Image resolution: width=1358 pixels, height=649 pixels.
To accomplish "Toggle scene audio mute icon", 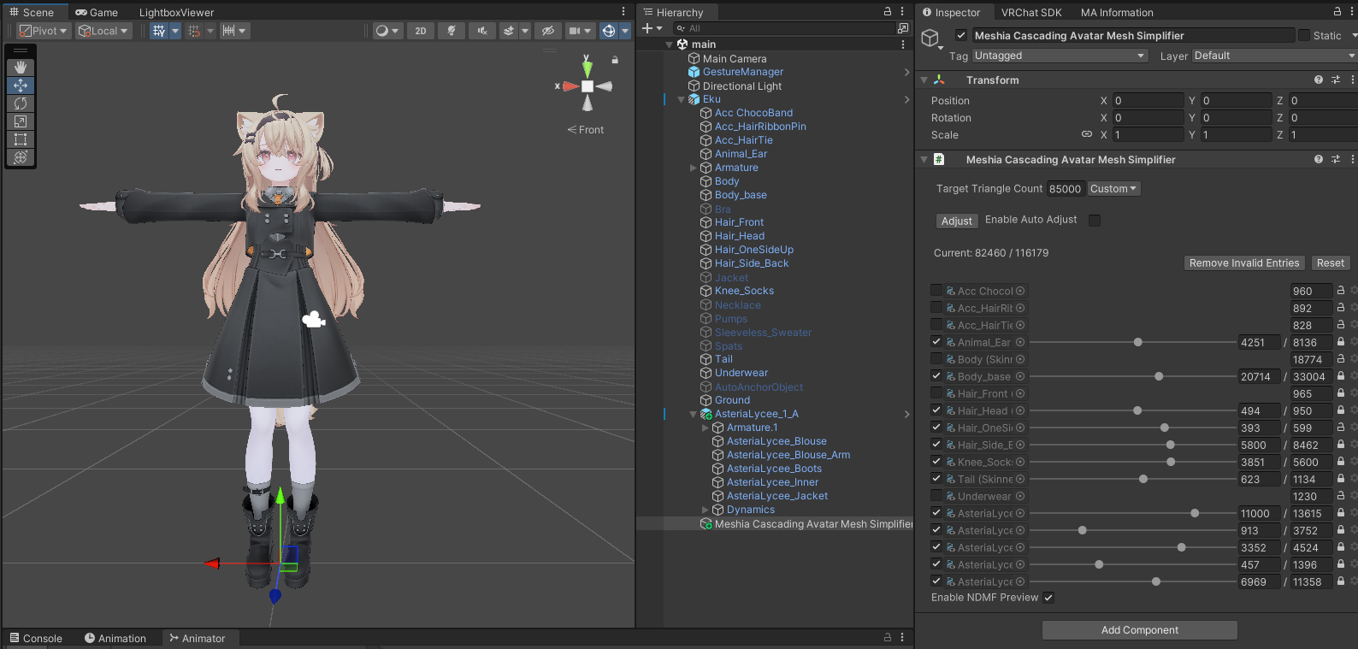I will [x=482, y=31].
